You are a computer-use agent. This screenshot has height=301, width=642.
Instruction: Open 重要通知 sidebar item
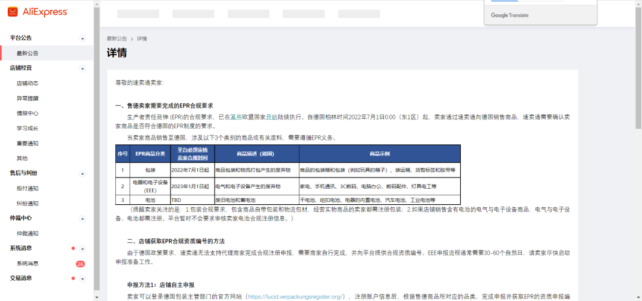[27, 144]
